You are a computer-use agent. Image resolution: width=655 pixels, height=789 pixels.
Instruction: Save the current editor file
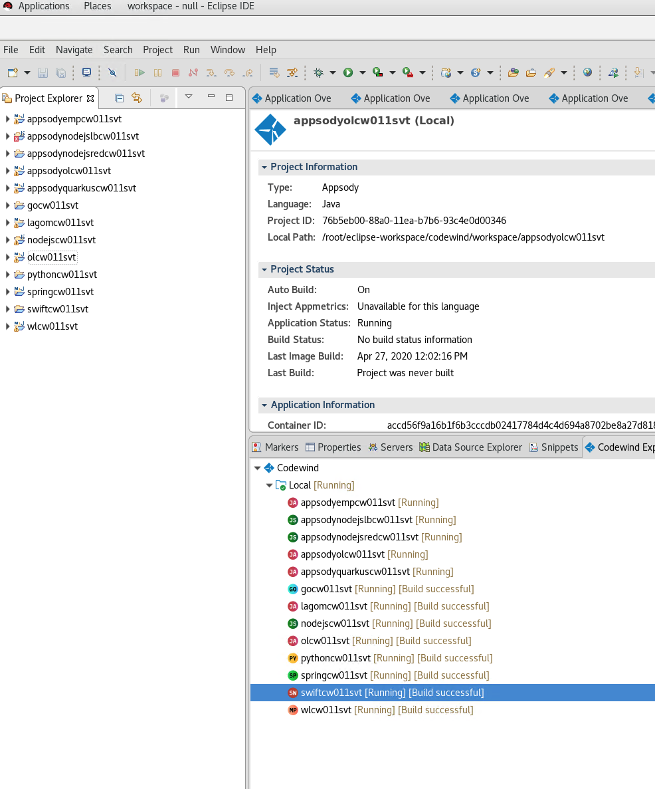42,73
